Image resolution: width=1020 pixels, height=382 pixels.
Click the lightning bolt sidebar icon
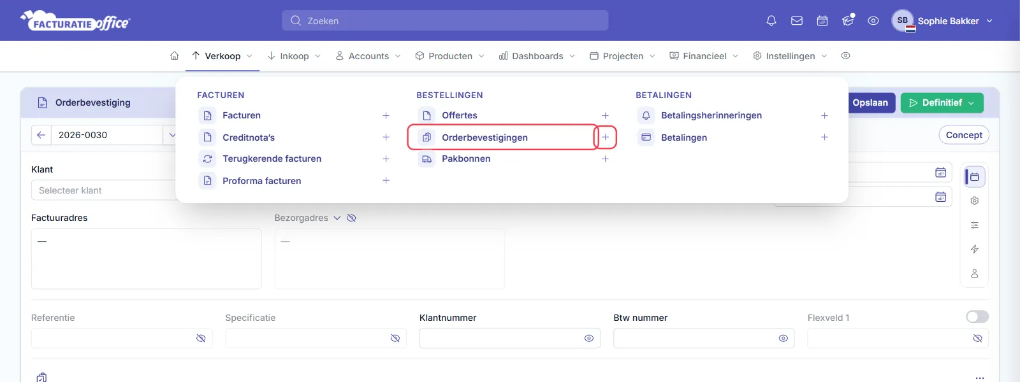click(975, 250)
